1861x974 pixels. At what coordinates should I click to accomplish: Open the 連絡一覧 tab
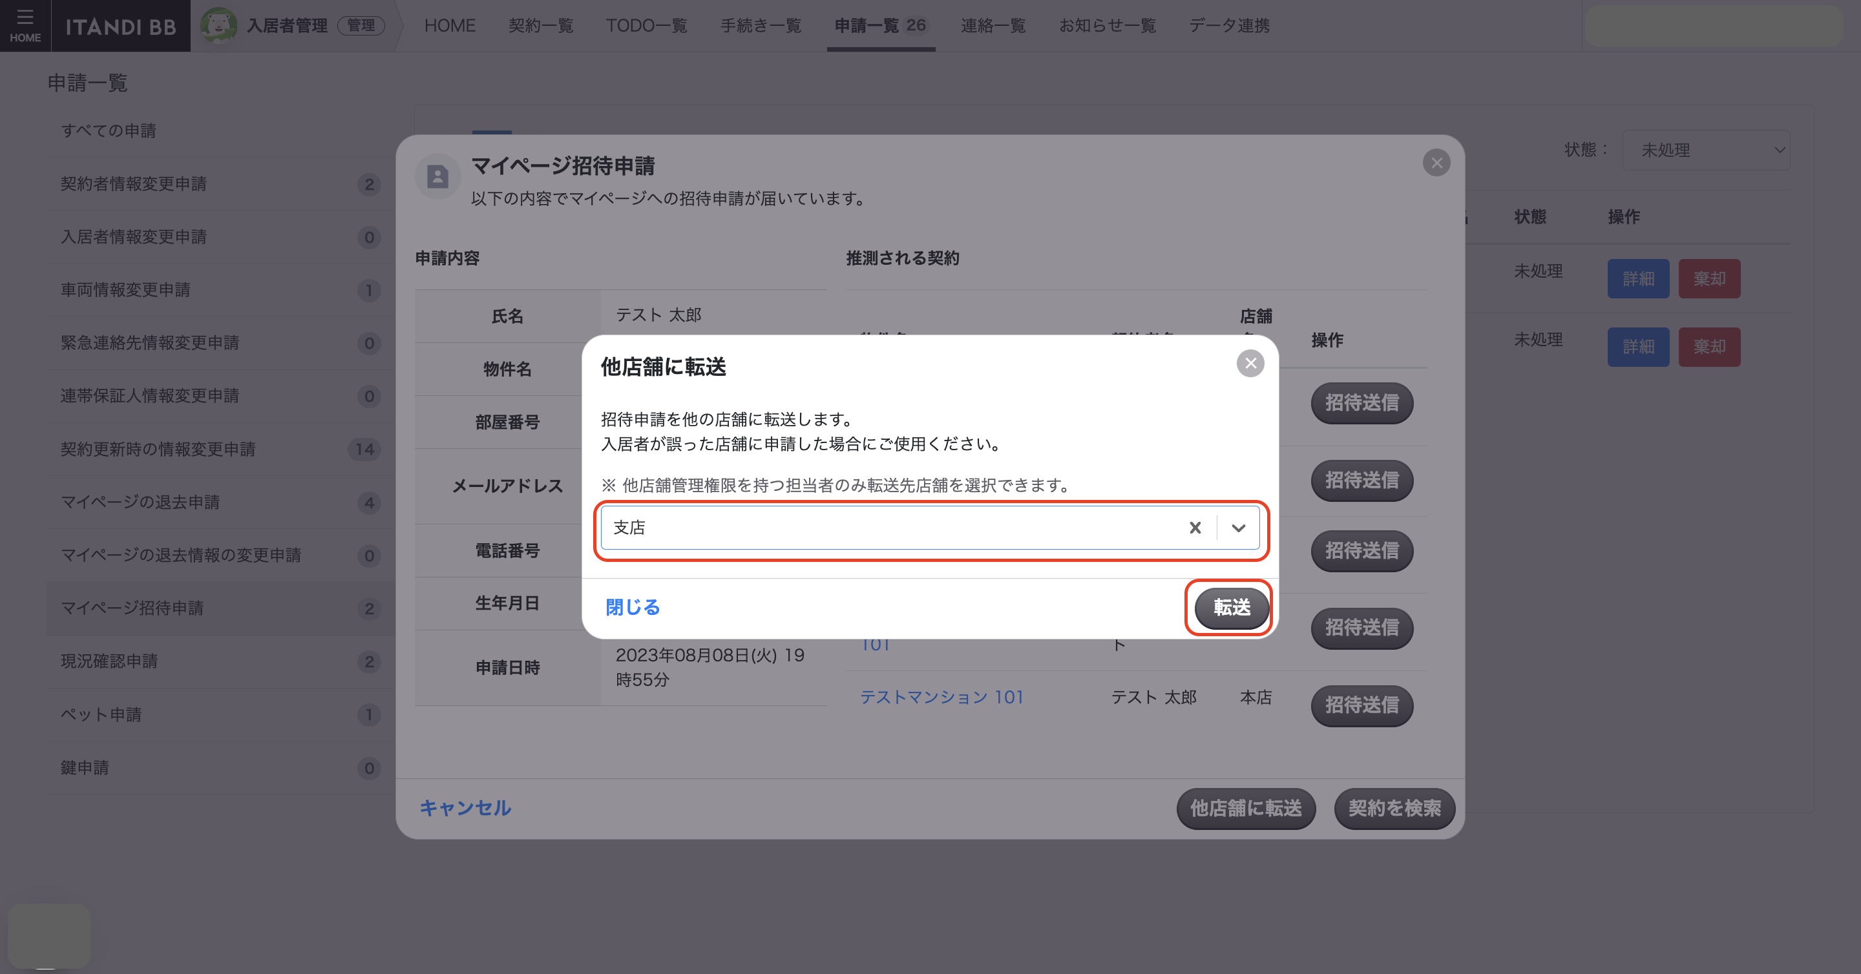993,26
